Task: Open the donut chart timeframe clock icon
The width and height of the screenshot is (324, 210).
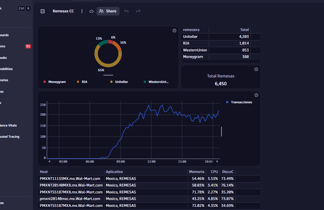Action: click(x=174, y=30)
